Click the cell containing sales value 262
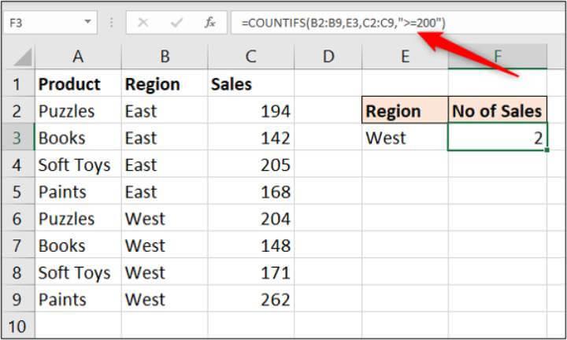The image size is (567, 340). point(250,300)
